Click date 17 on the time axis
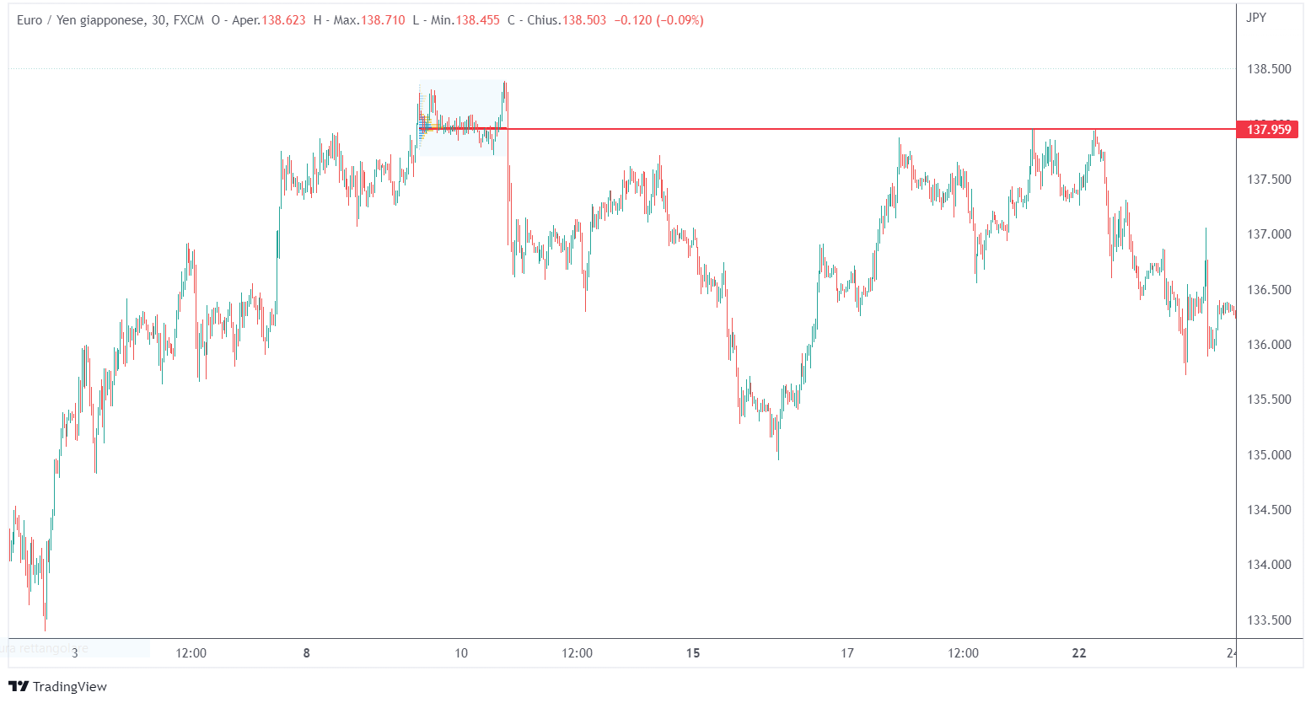The height and width of the screenshot is (703, 1311). point(847,653)
